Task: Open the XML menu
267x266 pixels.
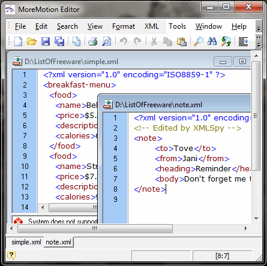Action: click(x=152, y=26)
